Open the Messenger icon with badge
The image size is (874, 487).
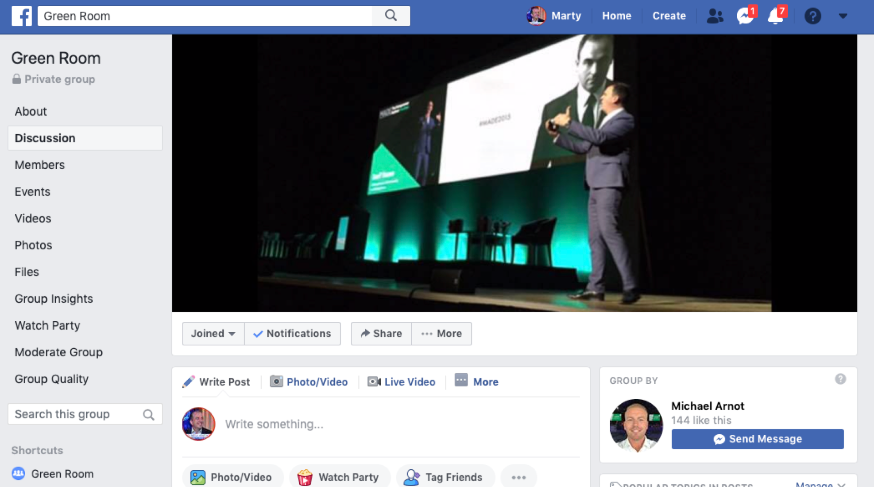[x=745, y=16]
